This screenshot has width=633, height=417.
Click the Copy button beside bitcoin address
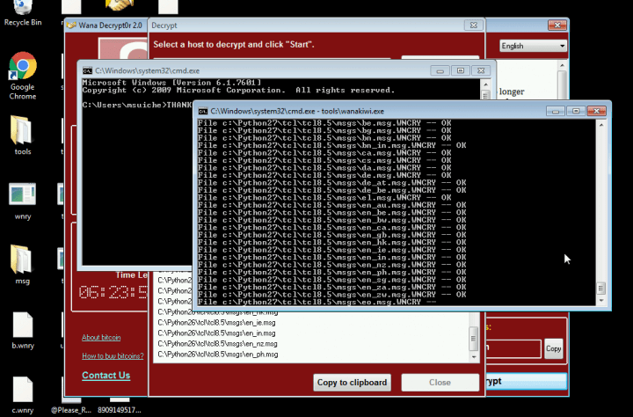[x=554, y=348]
